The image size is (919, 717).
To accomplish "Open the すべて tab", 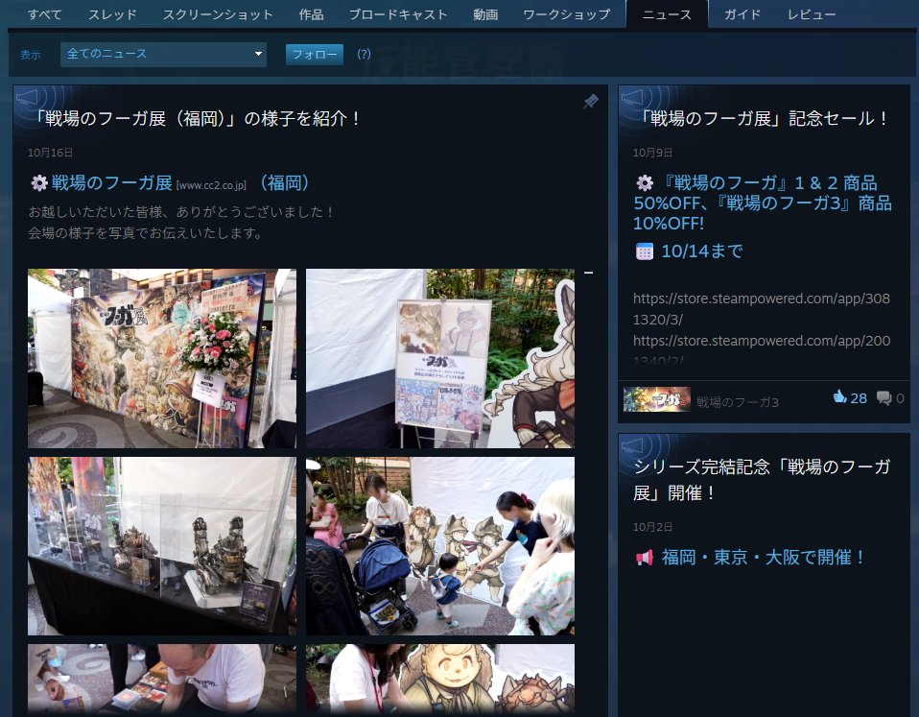I will 44,14.
